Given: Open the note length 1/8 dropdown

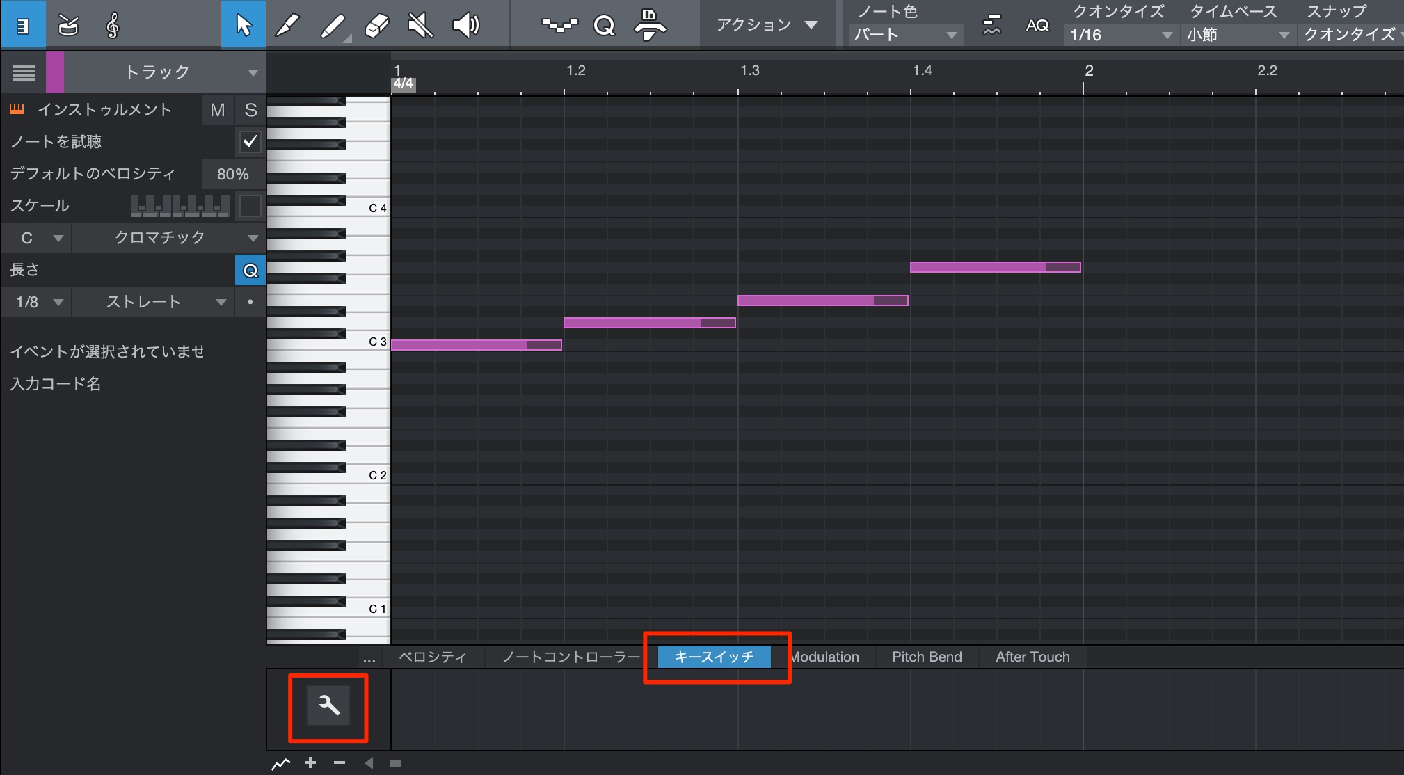Looking at the screenshot, I should pos(37,302).
